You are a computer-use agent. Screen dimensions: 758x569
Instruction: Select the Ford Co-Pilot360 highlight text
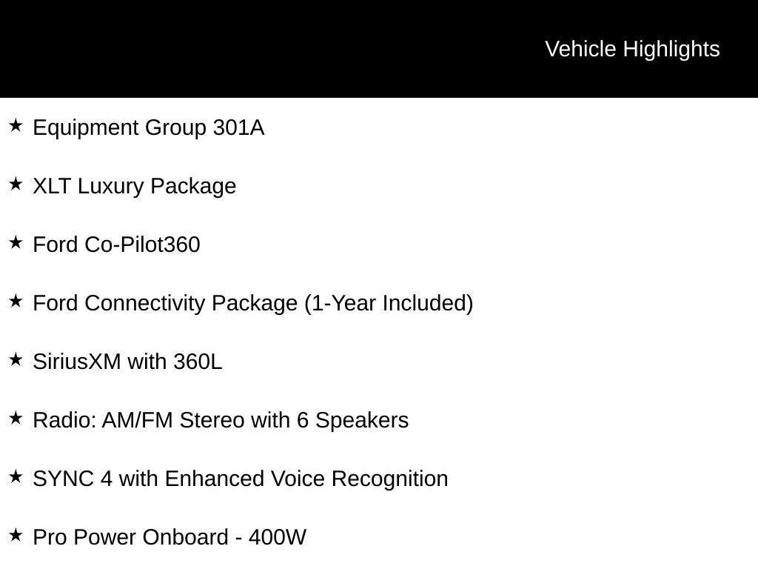tap(116, 245)
